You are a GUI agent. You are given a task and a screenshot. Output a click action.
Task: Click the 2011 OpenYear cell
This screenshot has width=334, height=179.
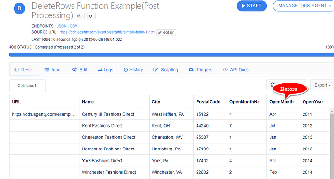(x=315, y=114)
